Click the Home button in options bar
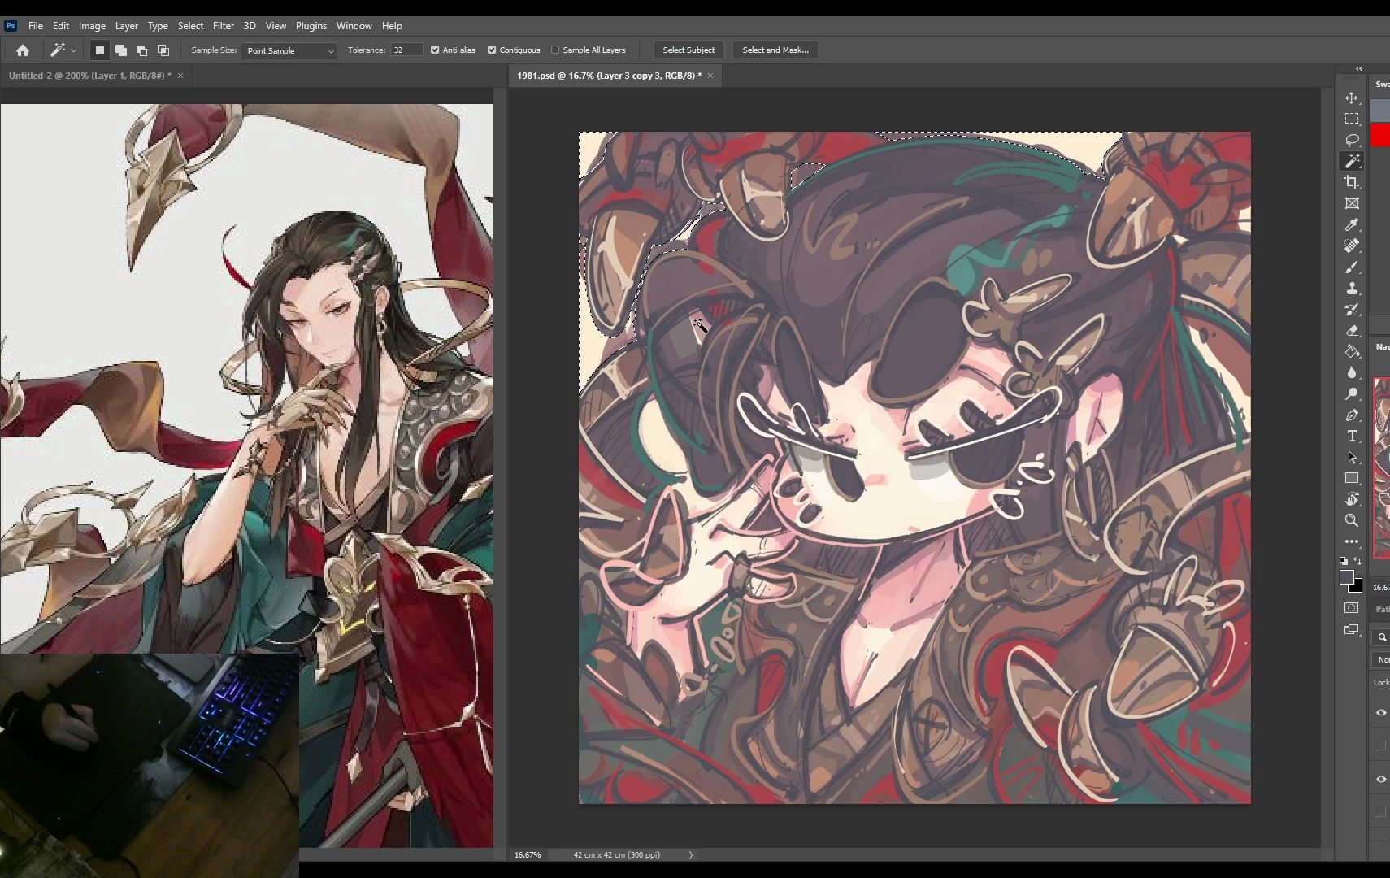The height and width of the screenshot is (878, 1390). [x=23, y=50]
